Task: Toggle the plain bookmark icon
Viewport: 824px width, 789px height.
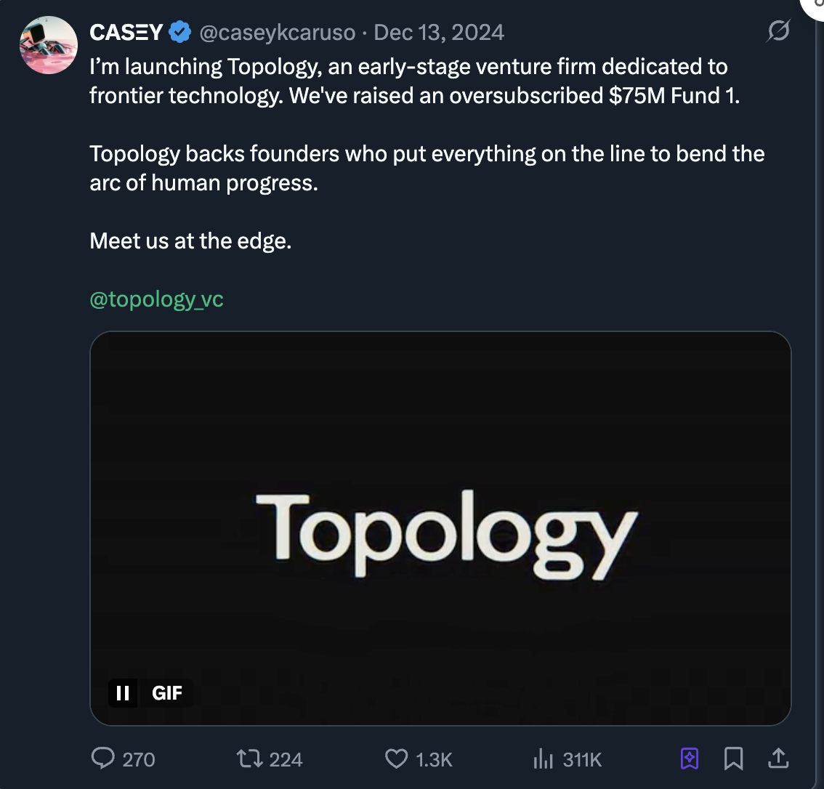Action: 734,759
